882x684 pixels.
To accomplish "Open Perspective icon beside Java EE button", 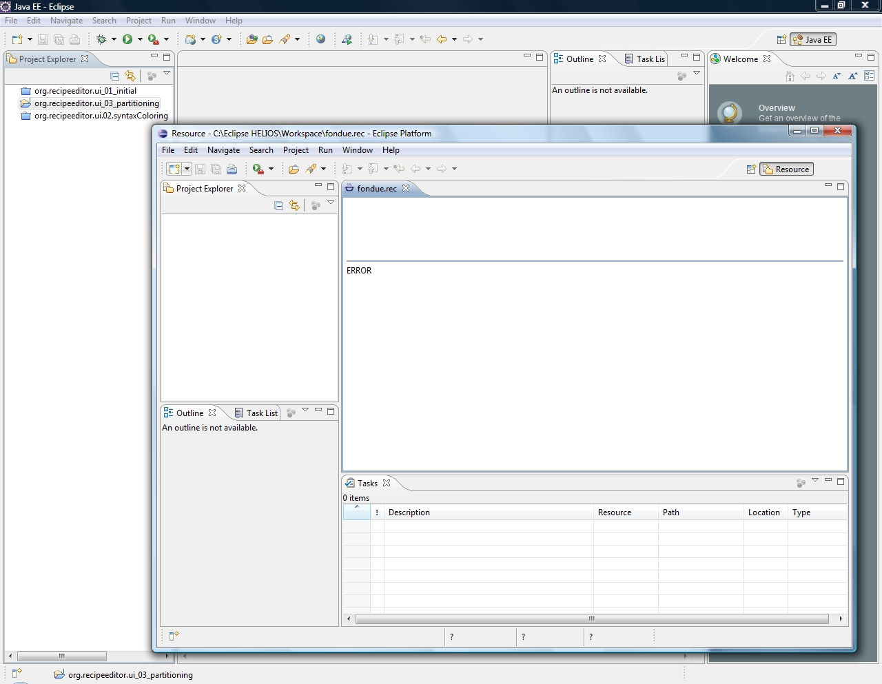I will point(781,40).
